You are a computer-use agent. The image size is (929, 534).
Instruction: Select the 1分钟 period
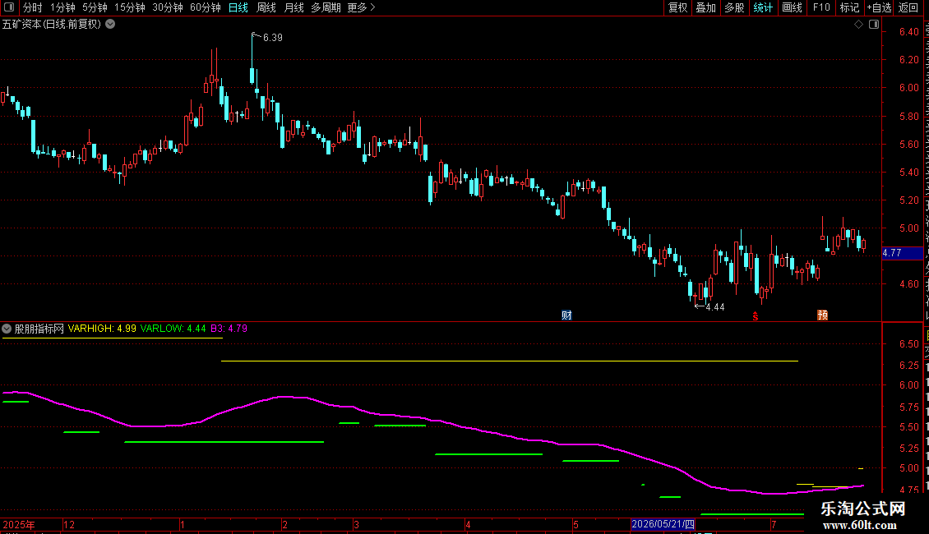(x=62, y=7)
